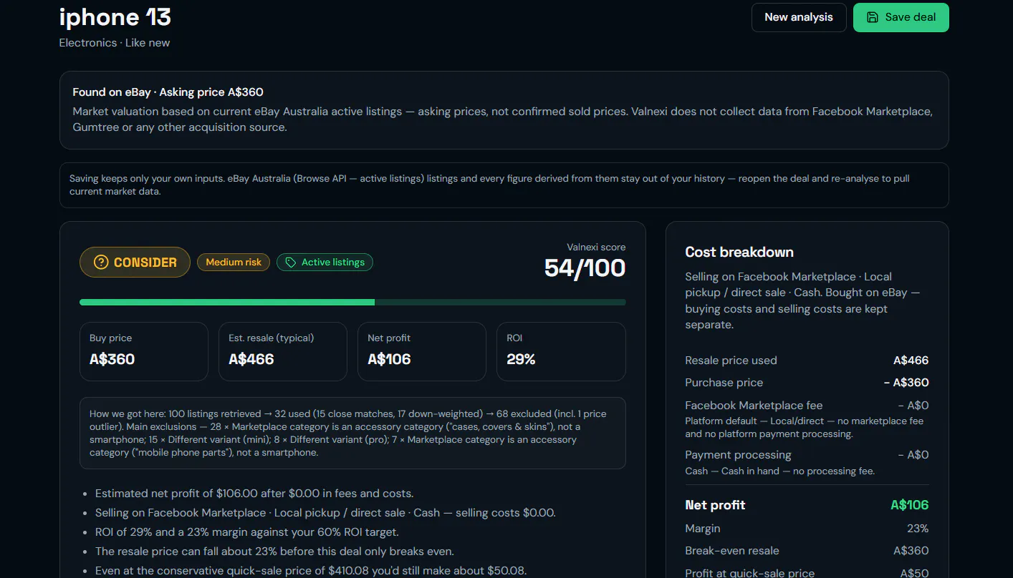
Task: Click the 'Platform default — Local/direct' fee note
Action: [804, 428]
